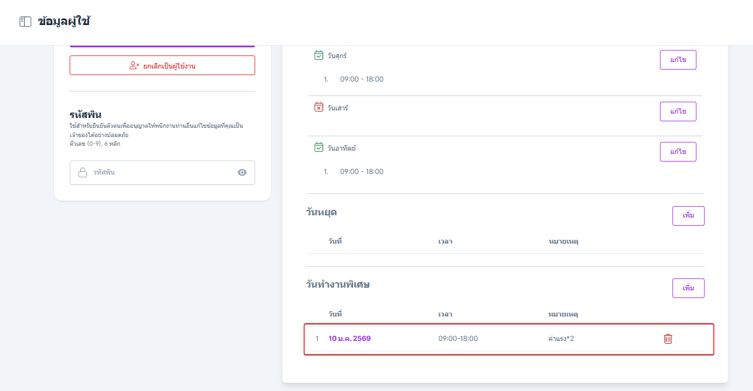Click the ค่าแรง*2 note in special workday row
753x391 pixels.
click(561, 339)
